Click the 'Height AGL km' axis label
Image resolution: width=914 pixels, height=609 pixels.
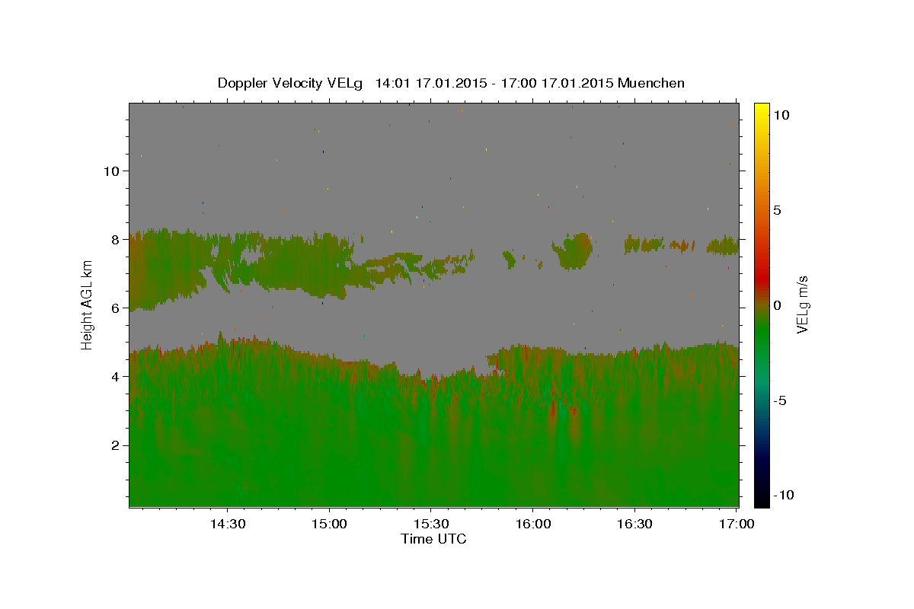tap(88, 304)
